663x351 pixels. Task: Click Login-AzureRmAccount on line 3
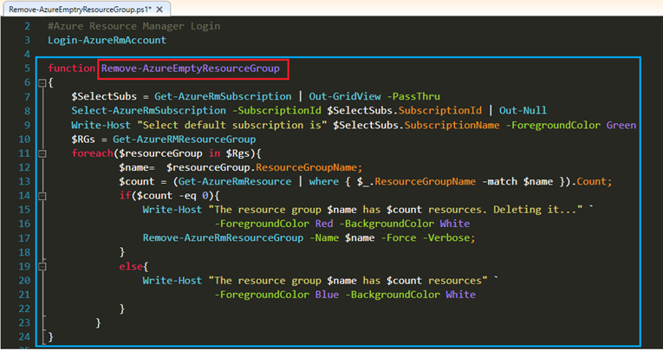coord(107,40)
